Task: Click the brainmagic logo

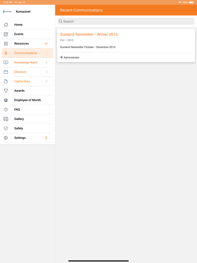Action: coord(7,12)
